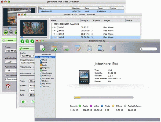
Task: Stop preview in DVD to iPad Converter
Action: pyautogui.click(x=32, y=41)
